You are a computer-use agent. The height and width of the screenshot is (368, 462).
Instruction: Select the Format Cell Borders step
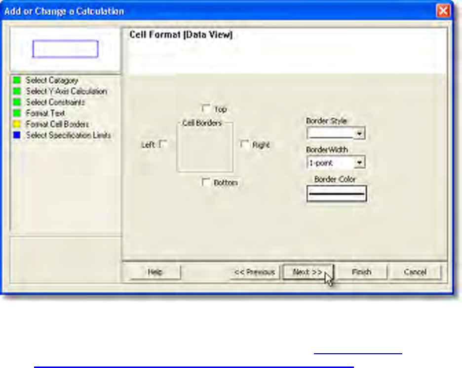pyautogui.click(x=57, y=124)
